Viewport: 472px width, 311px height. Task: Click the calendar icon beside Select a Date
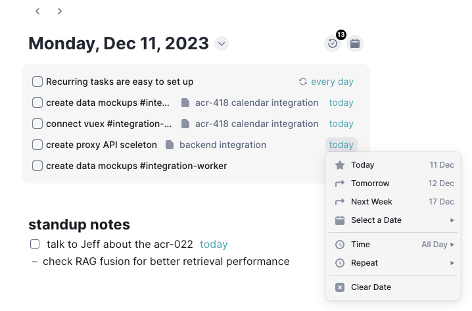click(x=340, y=220)
